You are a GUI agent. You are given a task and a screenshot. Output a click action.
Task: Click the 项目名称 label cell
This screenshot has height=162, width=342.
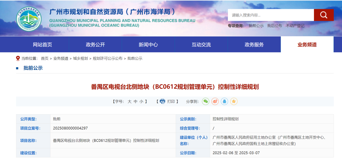[33, 140]
